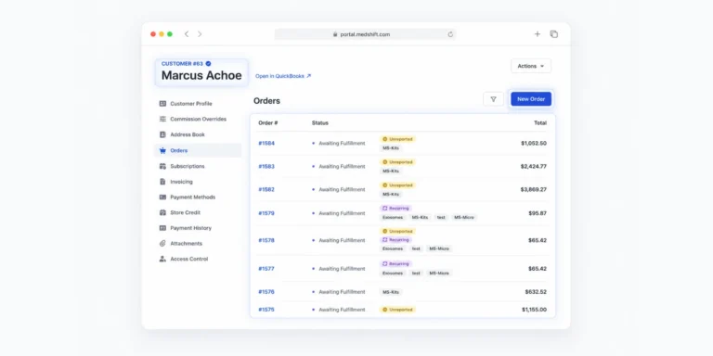Click the Exosomes tag on order #1579

point(393,218)
